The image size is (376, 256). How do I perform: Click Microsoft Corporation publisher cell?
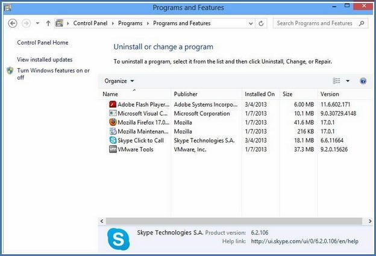202,113
